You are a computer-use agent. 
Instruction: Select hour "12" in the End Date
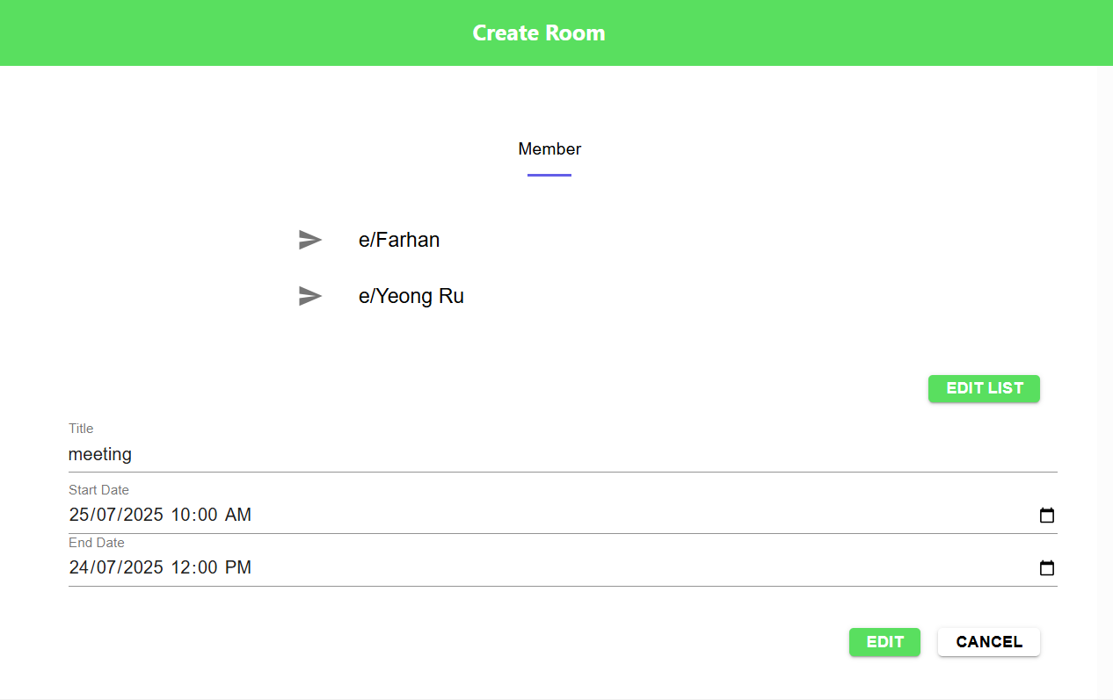pyautogui.click(x=181, y=568)
